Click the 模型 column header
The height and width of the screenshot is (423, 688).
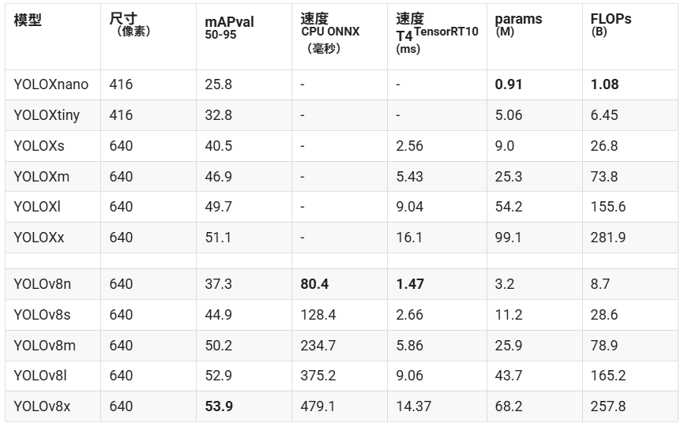[28, 20]
